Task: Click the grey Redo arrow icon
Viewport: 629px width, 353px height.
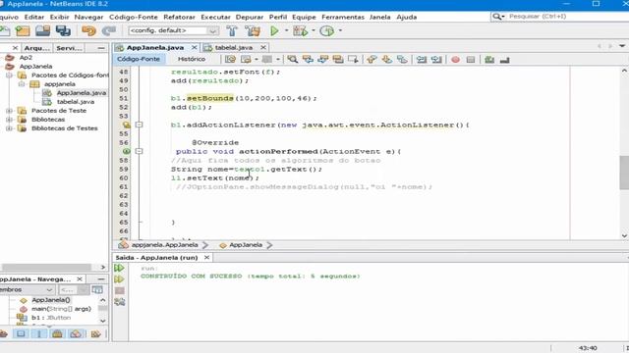Action: (x=108, y=30)
